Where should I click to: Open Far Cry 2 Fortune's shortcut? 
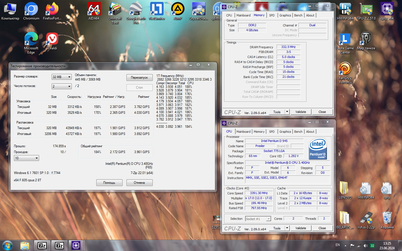(345, 73)
